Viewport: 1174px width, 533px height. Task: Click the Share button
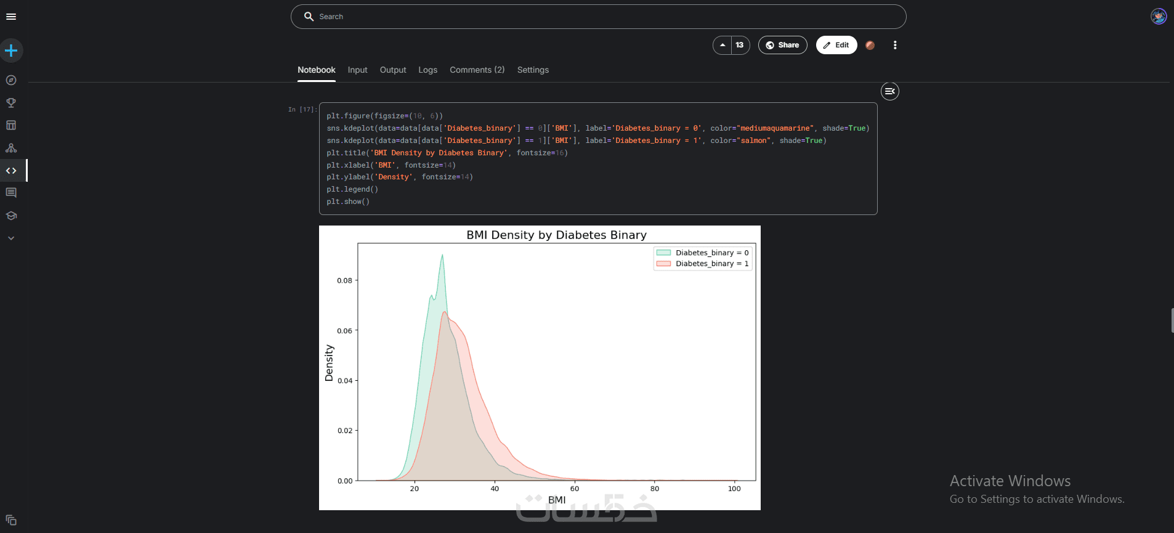click(x=782, y=45)
